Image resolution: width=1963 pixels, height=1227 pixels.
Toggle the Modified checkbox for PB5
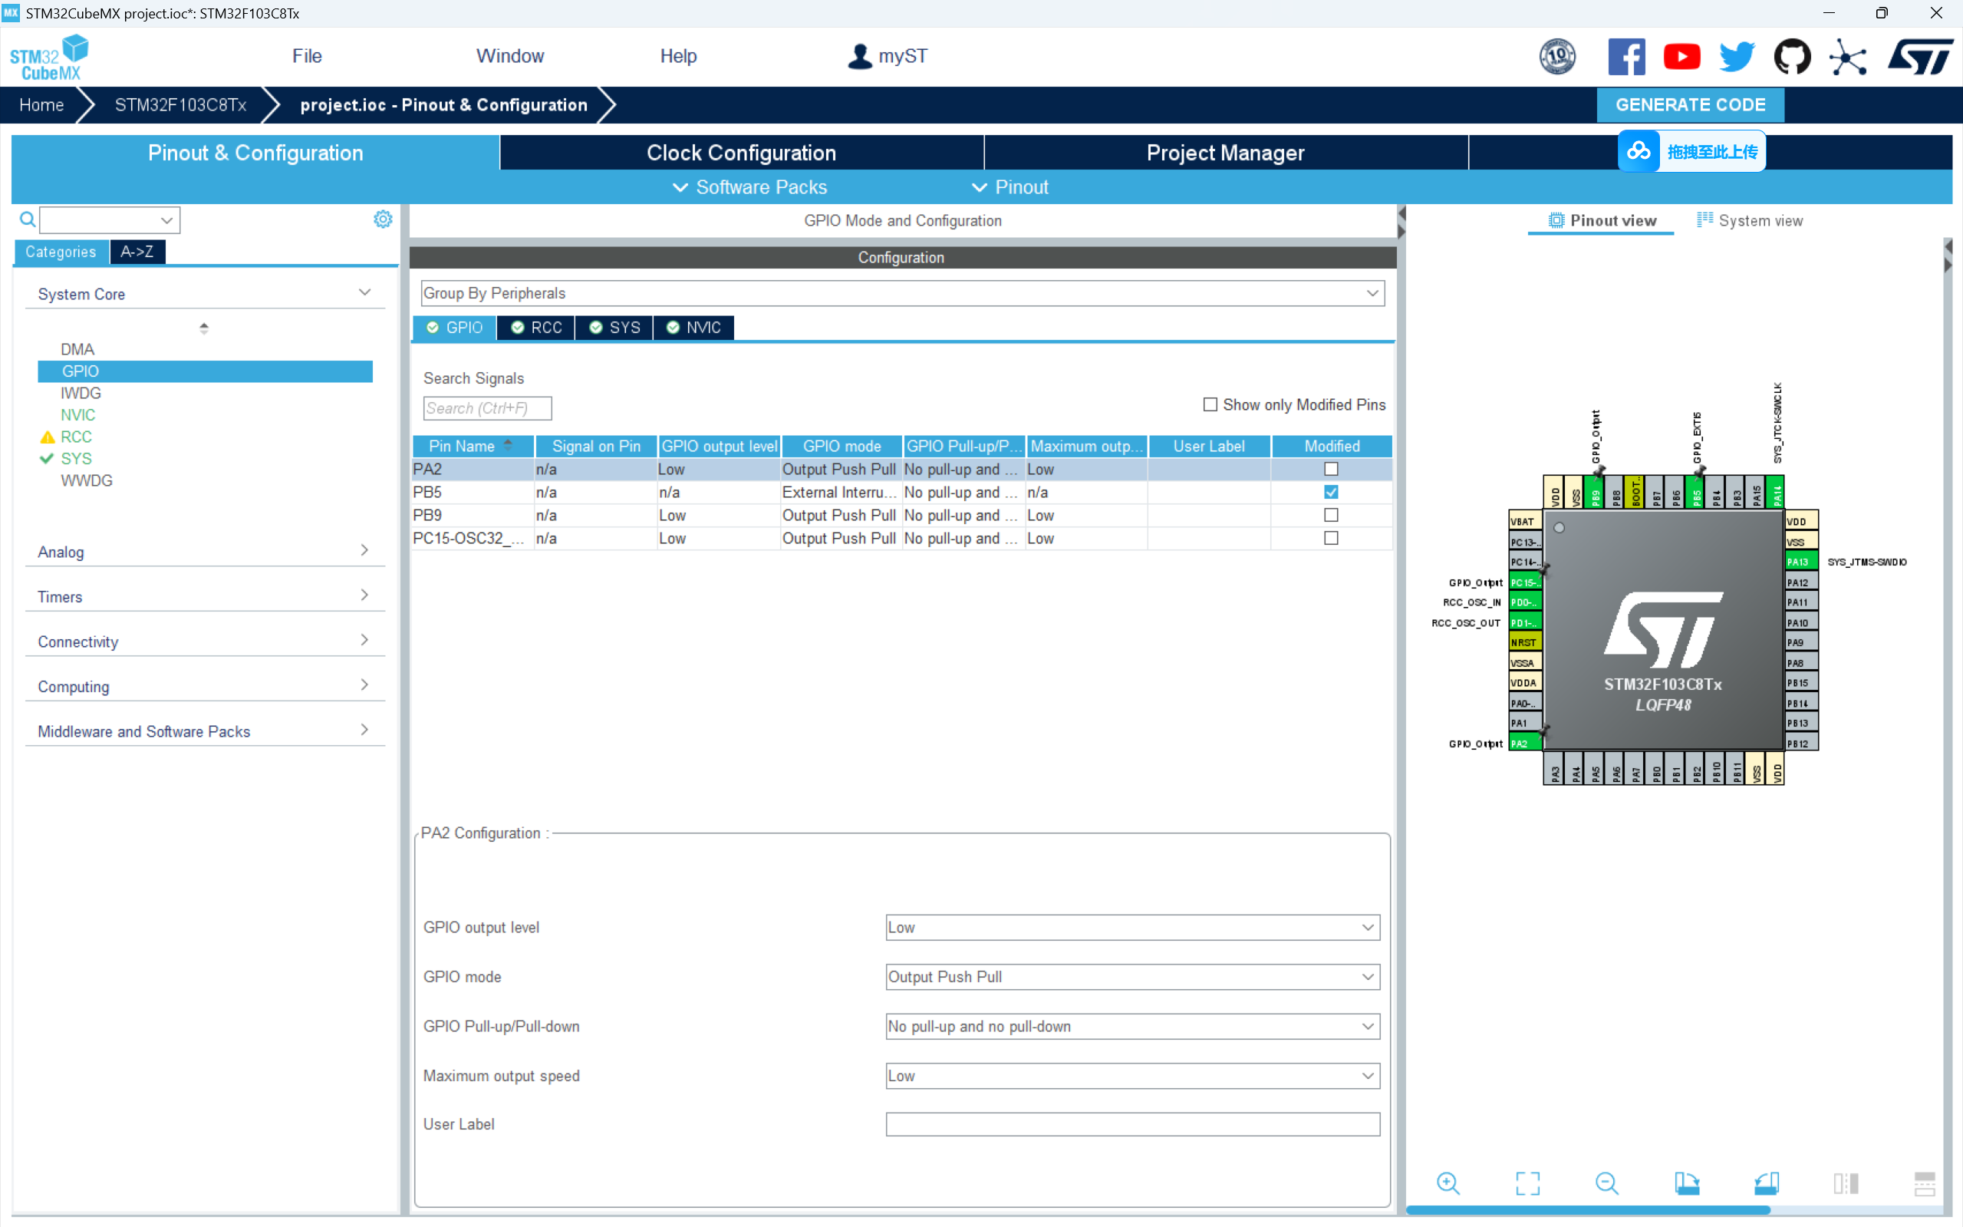click(1331, 492)
